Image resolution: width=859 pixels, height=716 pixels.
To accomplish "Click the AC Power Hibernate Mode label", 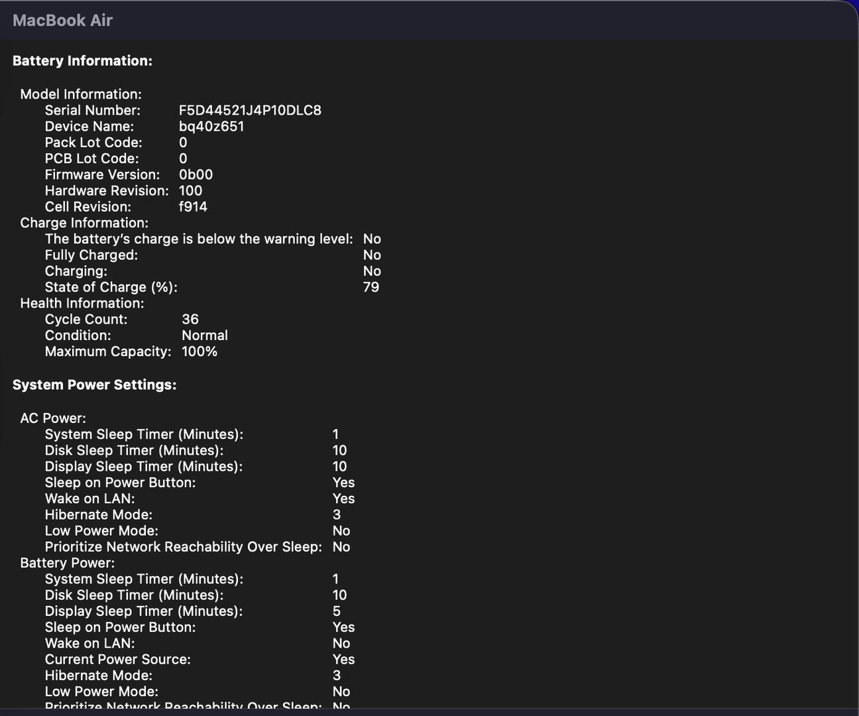I will (x=99, y=514).
